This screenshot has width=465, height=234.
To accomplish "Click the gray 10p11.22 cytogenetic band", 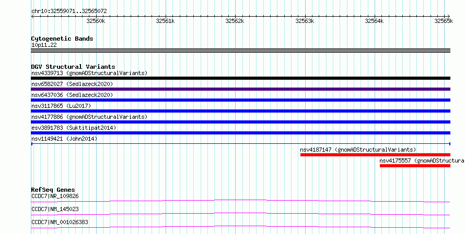I will (240, 51).
